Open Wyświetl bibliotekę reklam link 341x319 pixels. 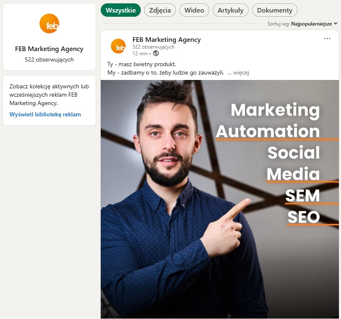pyautogui.click(x=45, y=114)
